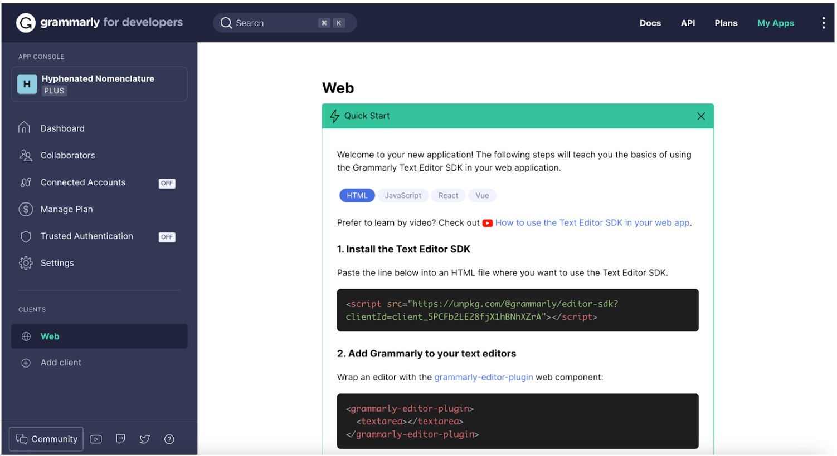This screenshot has width=837, height=456.
Task: Open the Text Editor SDK video link
Action: [x=592, y=222]
